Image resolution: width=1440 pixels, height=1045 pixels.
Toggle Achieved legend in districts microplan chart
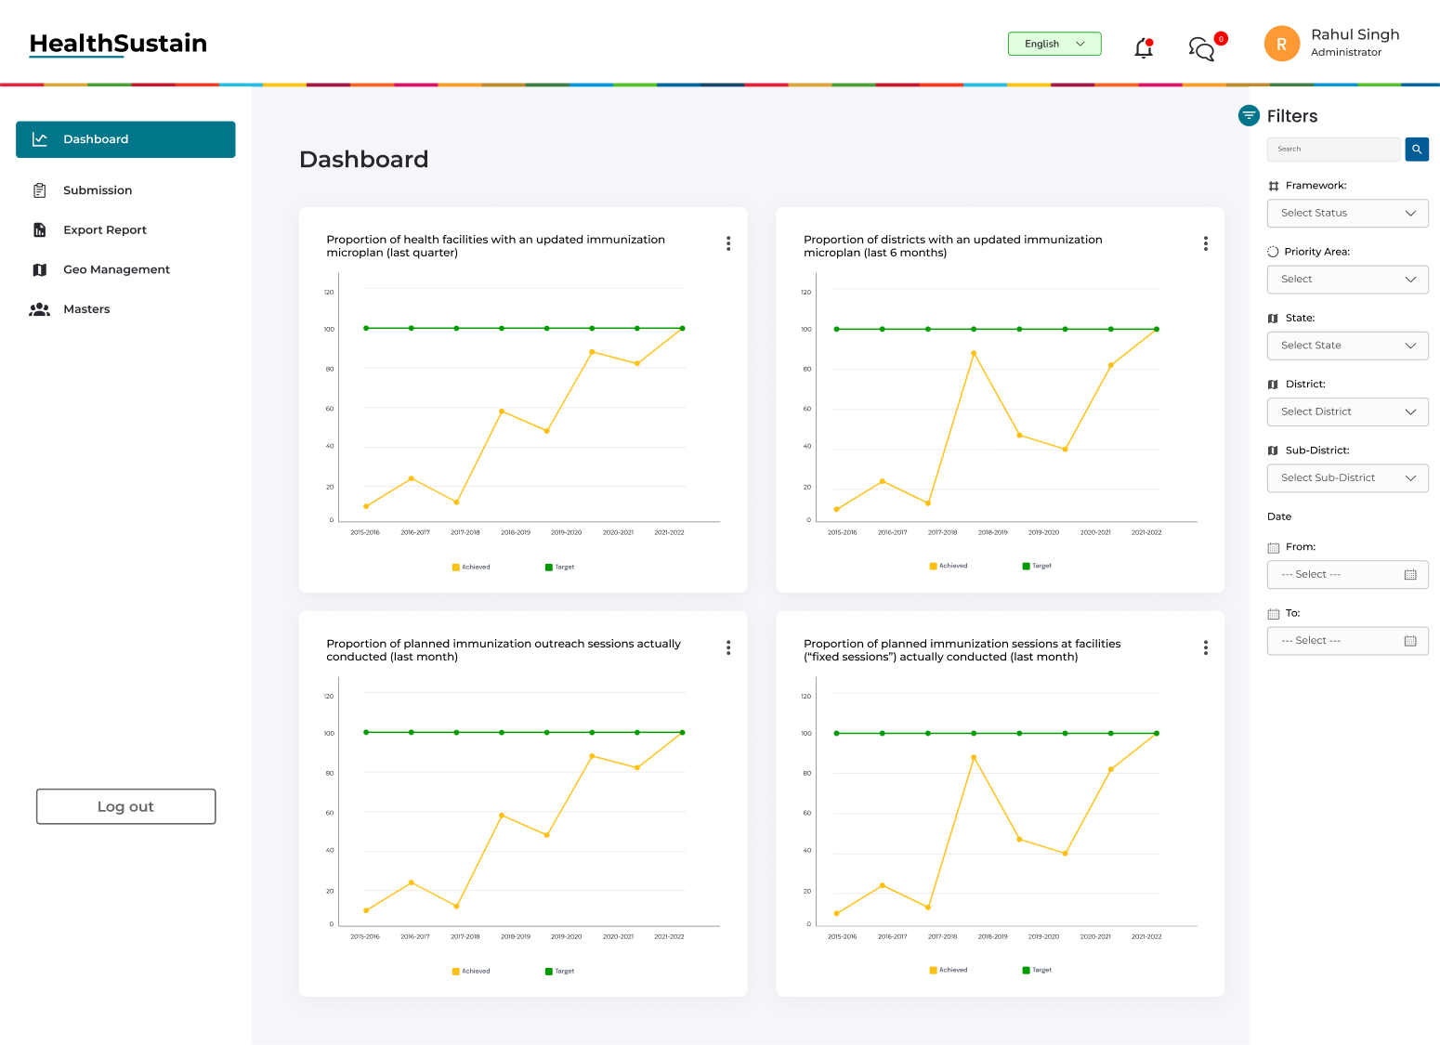[949, 566]
